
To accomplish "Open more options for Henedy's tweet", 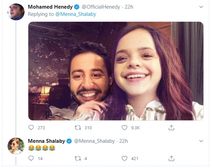I will click(x=201, y=7).
